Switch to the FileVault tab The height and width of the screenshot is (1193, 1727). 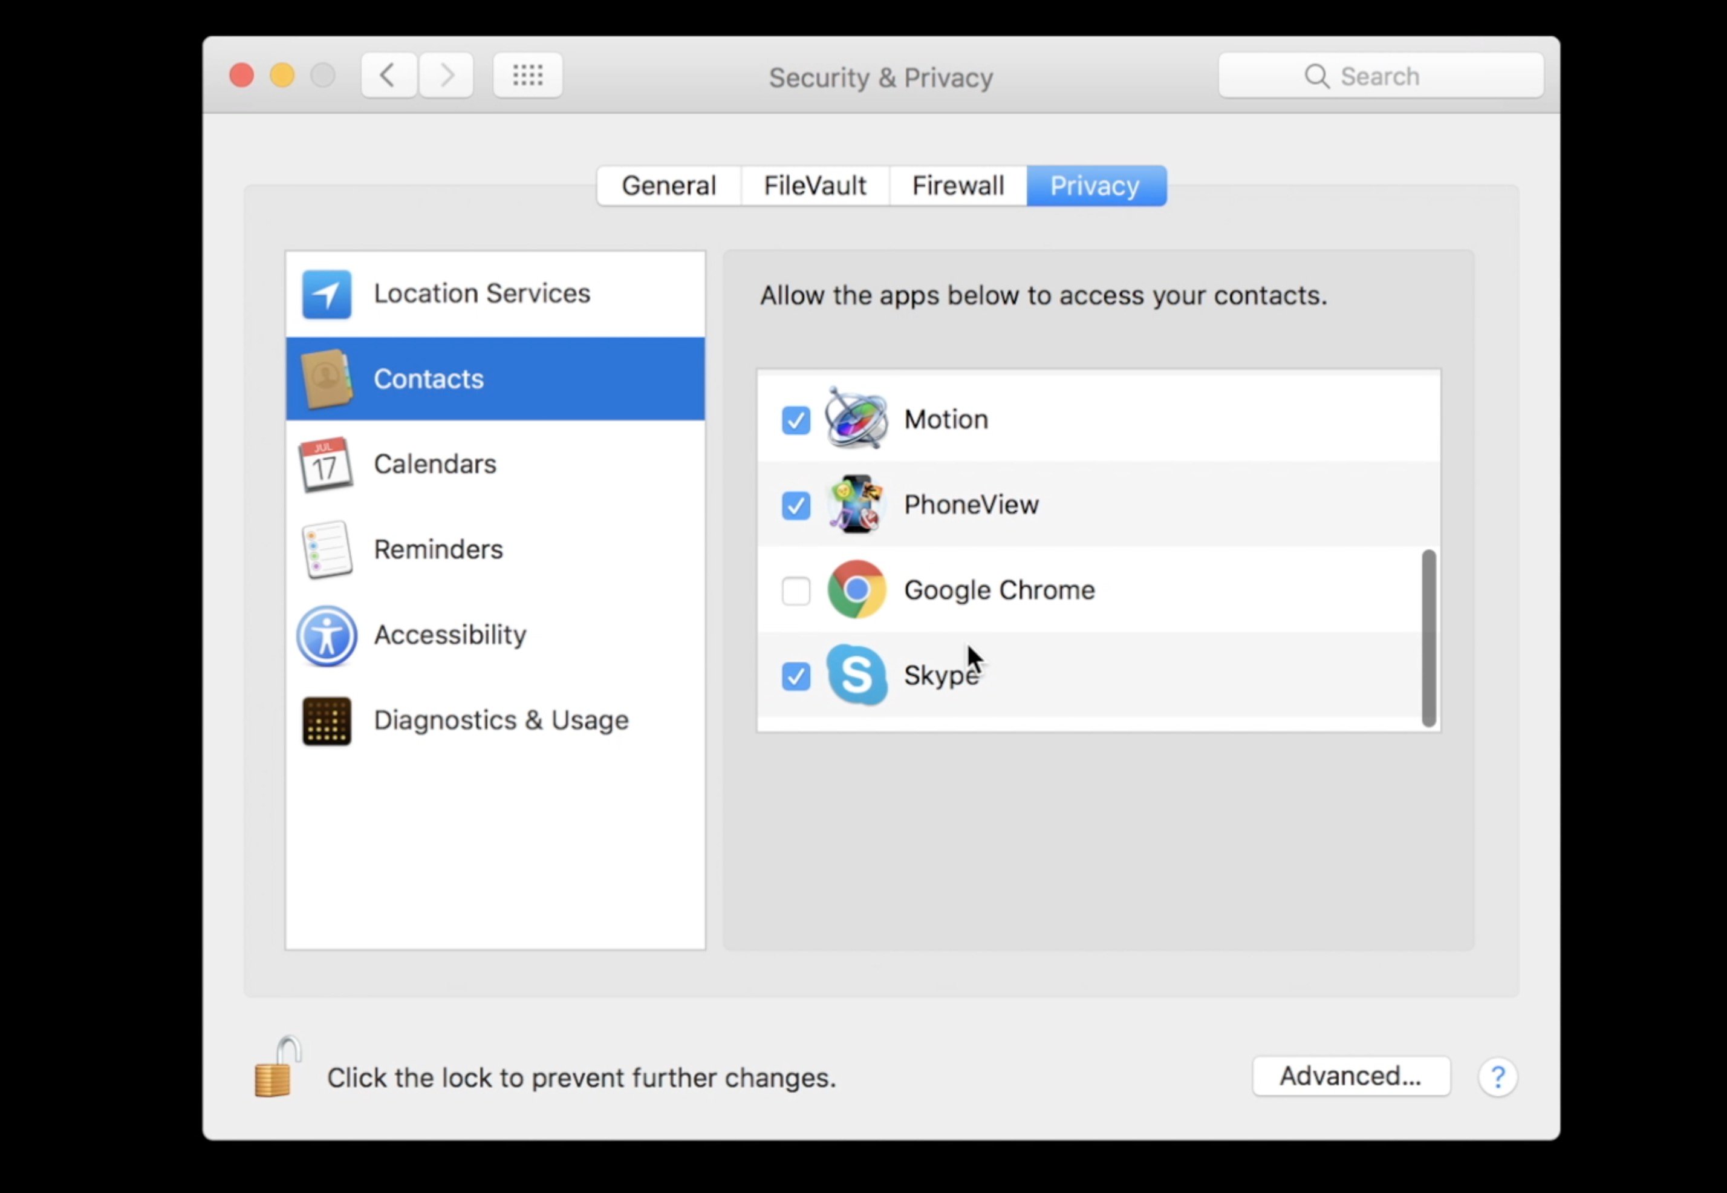[815, 185]
